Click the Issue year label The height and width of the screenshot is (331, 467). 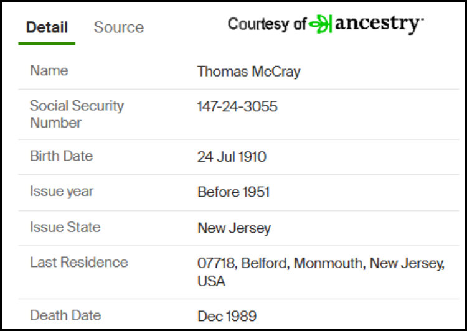[x=62, y=192]
